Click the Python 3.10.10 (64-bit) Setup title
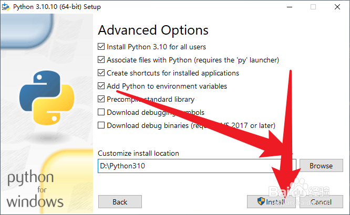 57,7
